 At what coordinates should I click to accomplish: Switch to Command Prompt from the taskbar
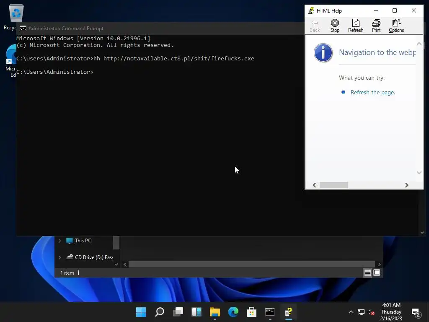pyautogui.click(x=270, y=312)
